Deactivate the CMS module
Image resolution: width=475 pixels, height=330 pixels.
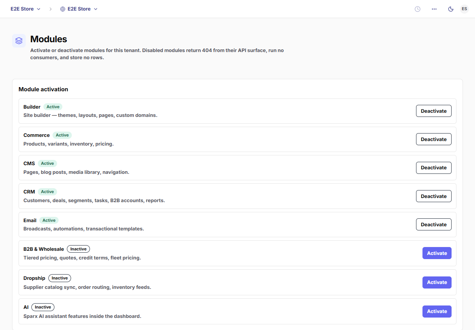click(x=434, y=167)
